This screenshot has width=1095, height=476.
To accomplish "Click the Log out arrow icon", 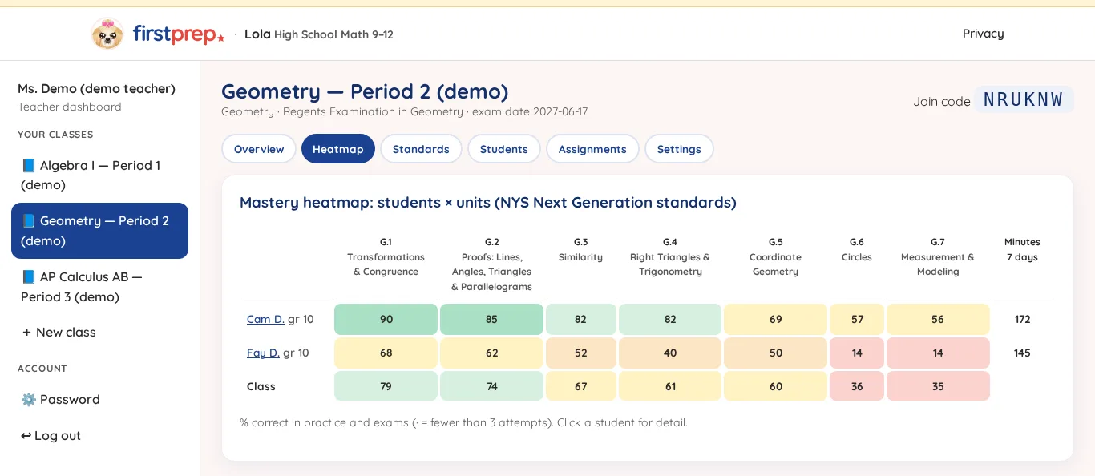I will coord(26,435).
